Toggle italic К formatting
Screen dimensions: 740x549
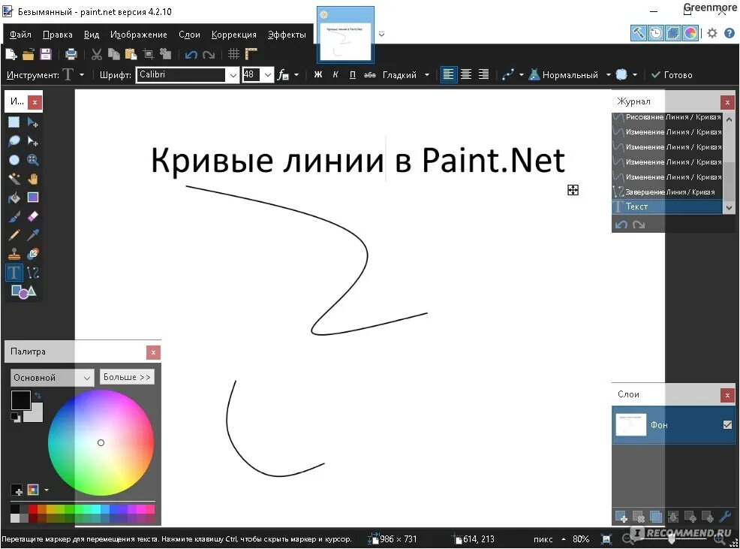pyautogui.click(x=335, y=74)
